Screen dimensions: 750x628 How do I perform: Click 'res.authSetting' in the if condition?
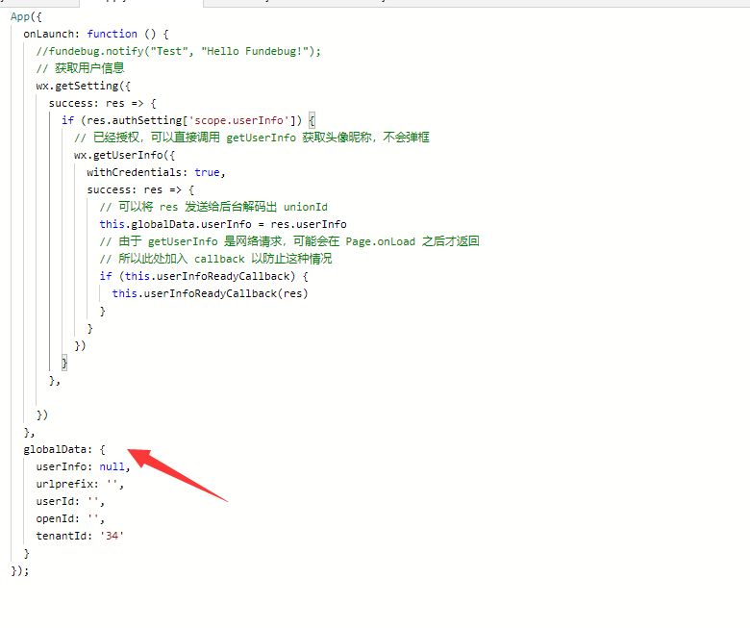coord(134,120)
